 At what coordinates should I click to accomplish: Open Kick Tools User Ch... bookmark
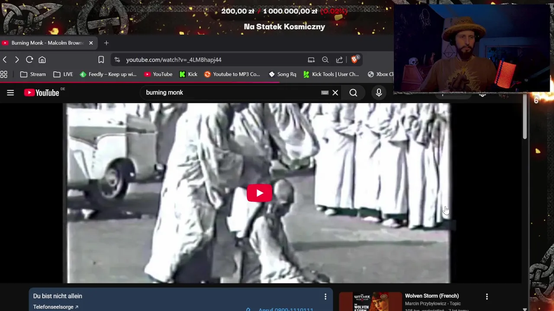click(x=331, y=74)
